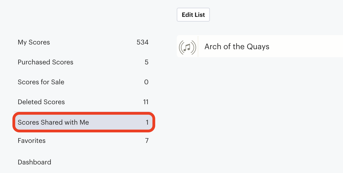Click the 1 count in the highlighted row
This screenshot has width=343, height=173.
(x=147, y=122)
